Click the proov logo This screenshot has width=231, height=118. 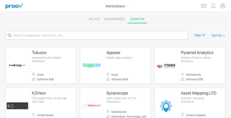(14, 6)
